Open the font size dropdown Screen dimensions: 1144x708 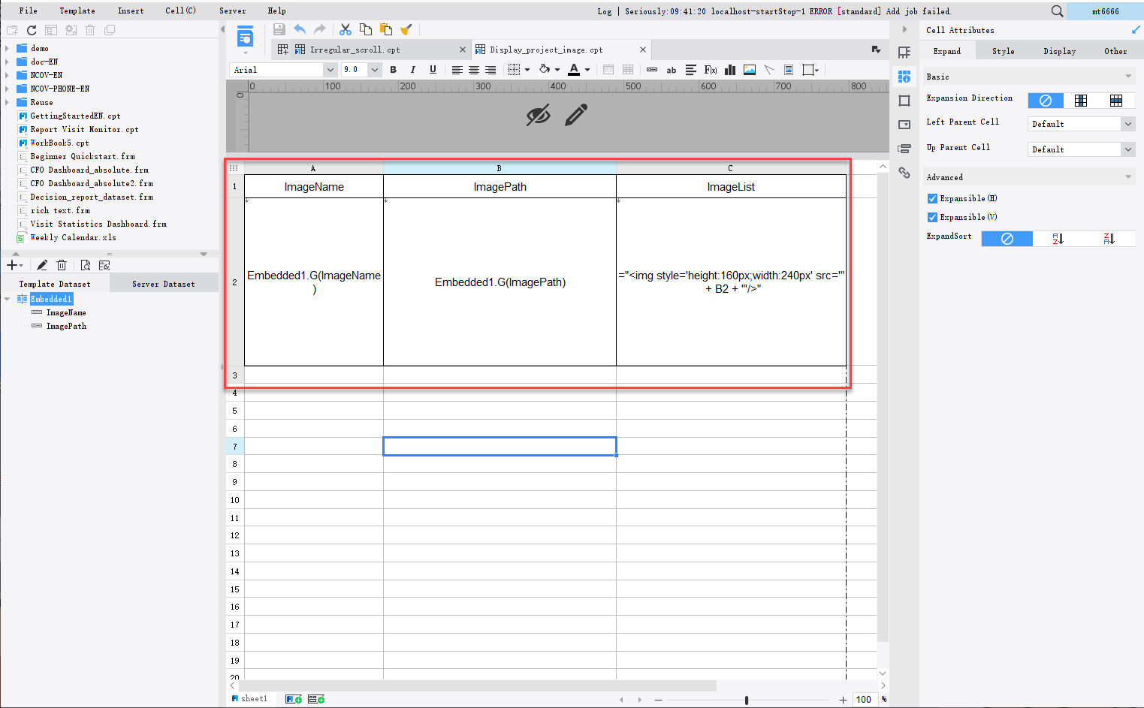(374, 69)
